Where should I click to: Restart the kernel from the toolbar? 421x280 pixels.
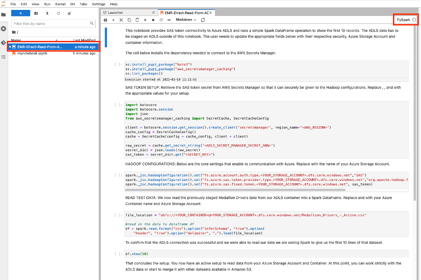tap(161, 20)
